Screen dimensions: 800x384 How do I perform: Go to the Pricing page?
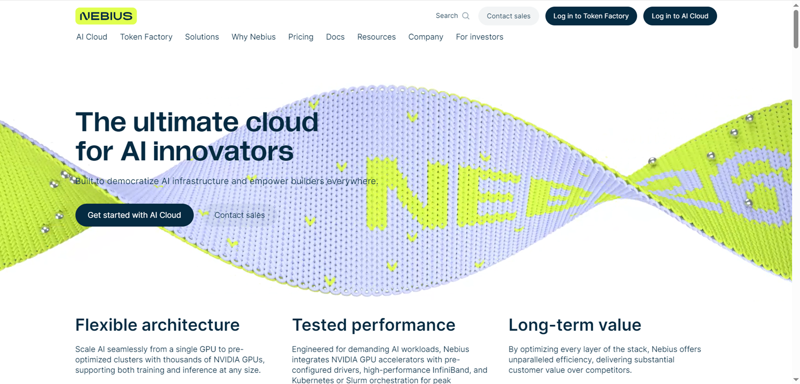(301, 37)
